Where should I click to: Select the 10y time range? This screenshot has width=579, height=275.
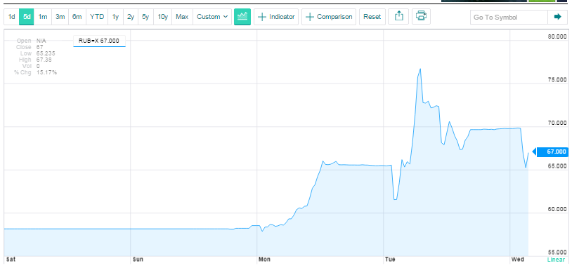point(162,17)
